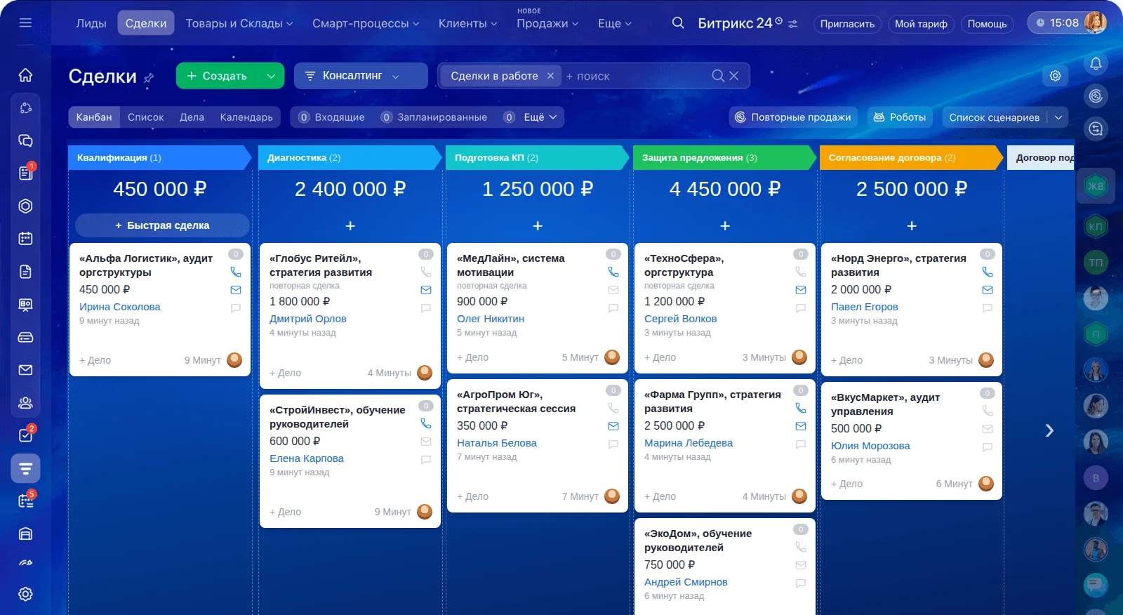Screen dimensions: 1123x615
Task: Email icon on «Глобус Ритейл» card
Action: pos(426,290)
